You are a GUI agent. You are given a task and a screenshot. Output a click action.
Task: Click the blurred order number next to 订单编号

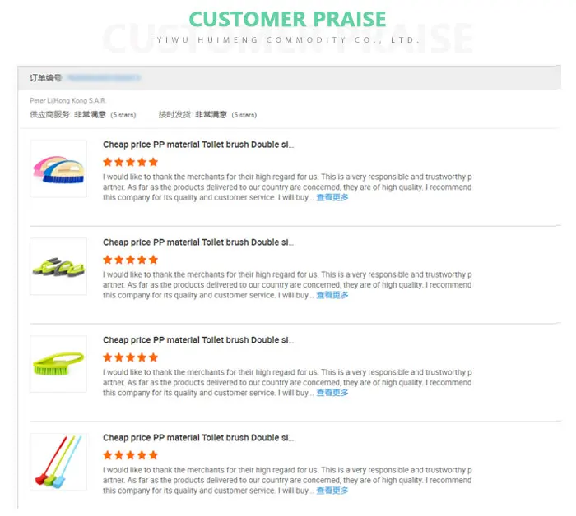pos(105,77)
